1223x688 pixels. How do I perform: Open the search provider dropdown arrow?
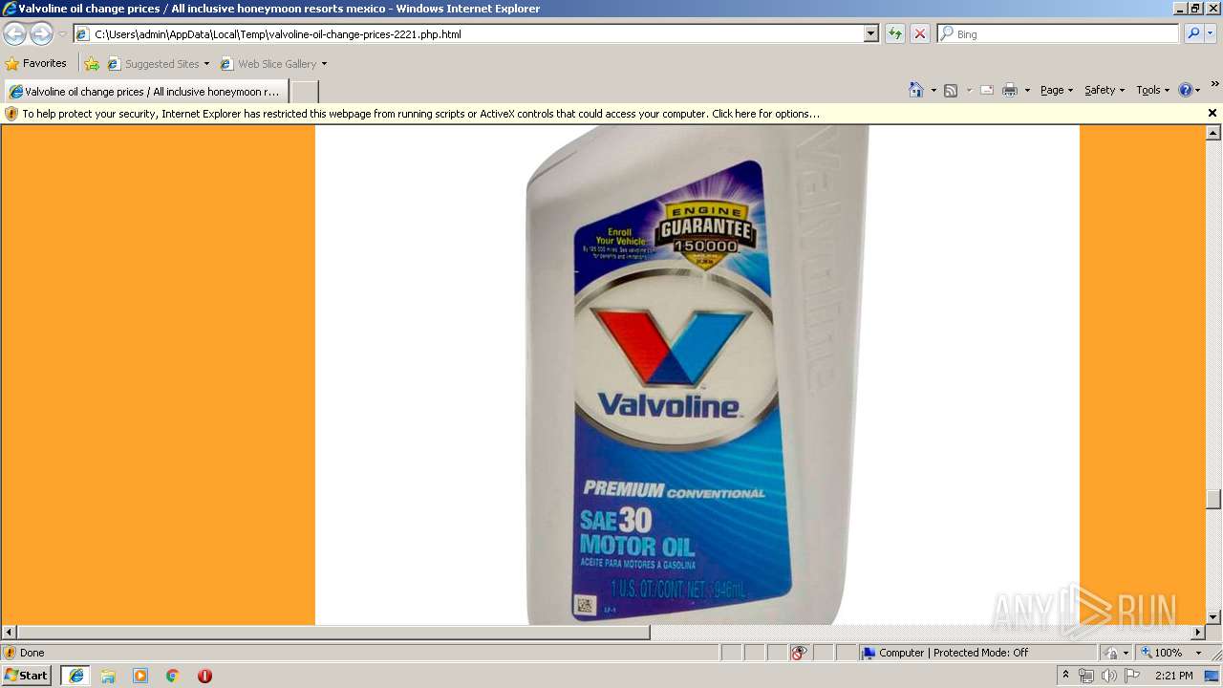pyautogui.click(x=1211, y=33)
